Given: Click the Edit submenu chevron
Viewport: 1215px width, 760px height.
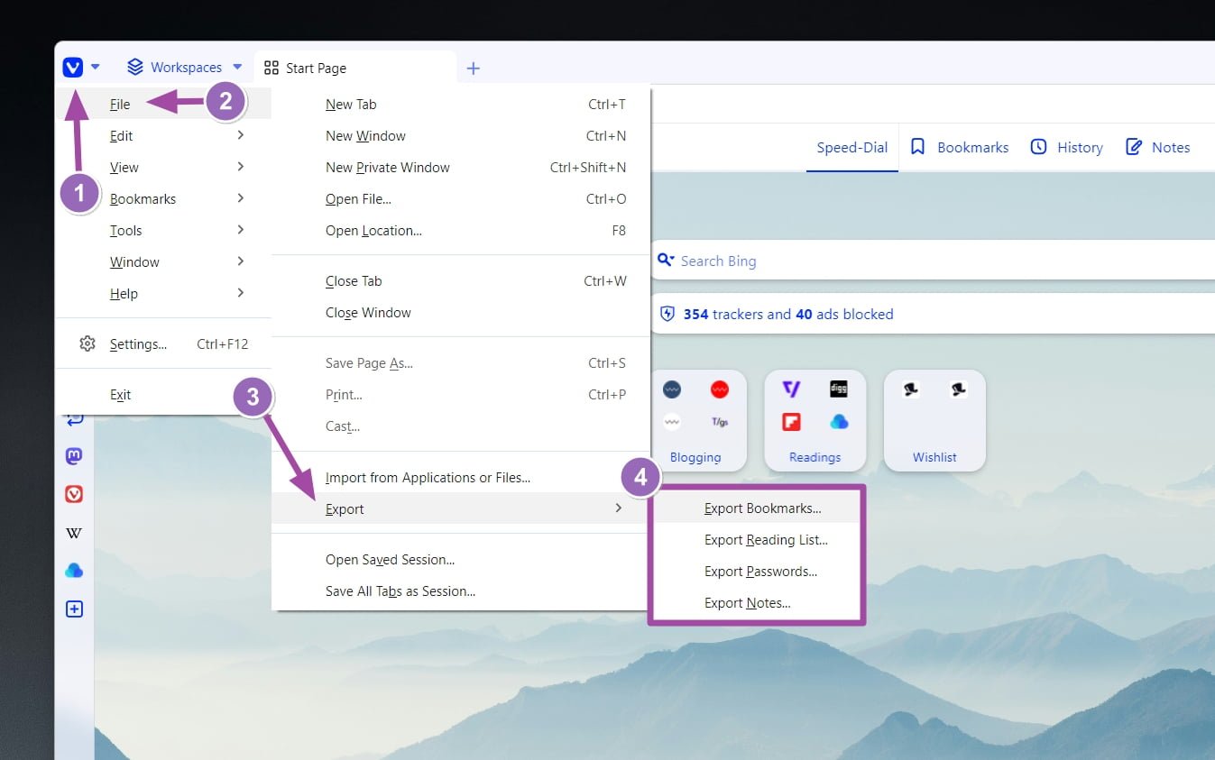Looking at the screenshot, I should (241, 135).
